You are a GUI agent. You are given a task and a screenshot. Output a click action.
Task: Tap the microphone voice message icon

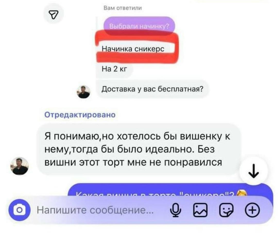pyautogui.click(x=176, y=210)
